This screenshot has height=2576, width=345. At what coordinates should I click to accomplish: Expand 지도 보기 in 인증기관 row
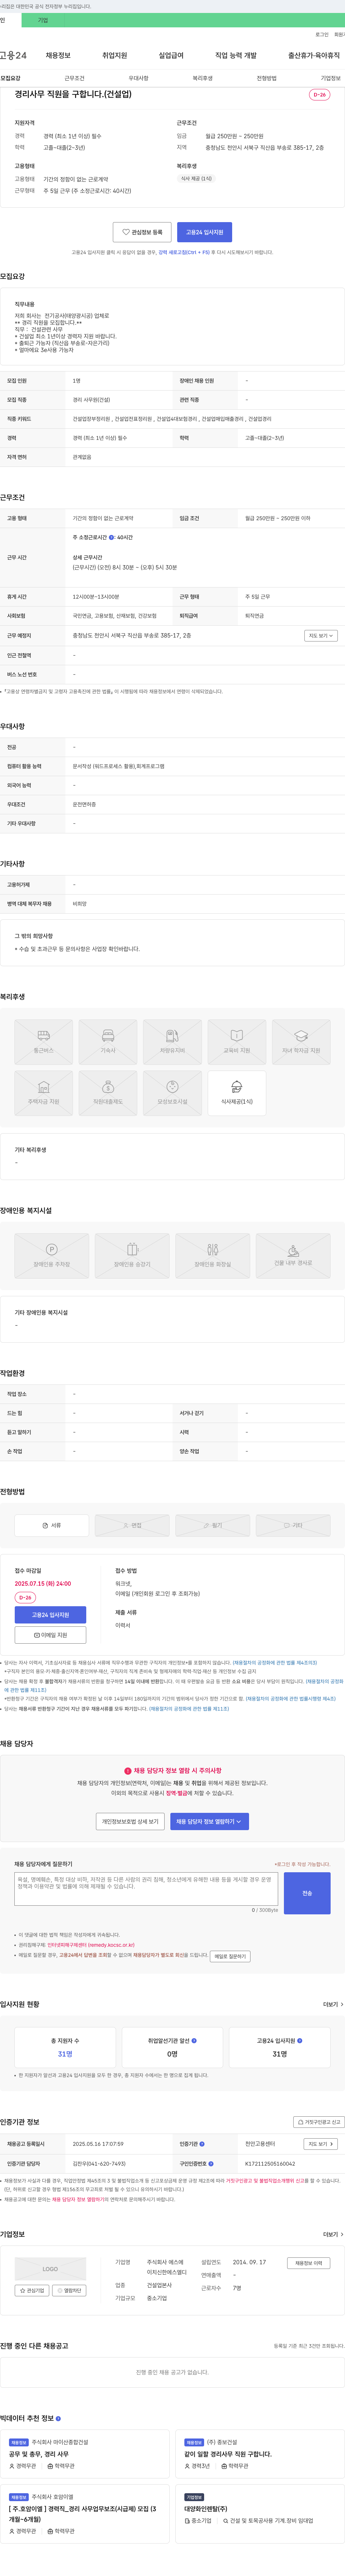[320, 2144]
